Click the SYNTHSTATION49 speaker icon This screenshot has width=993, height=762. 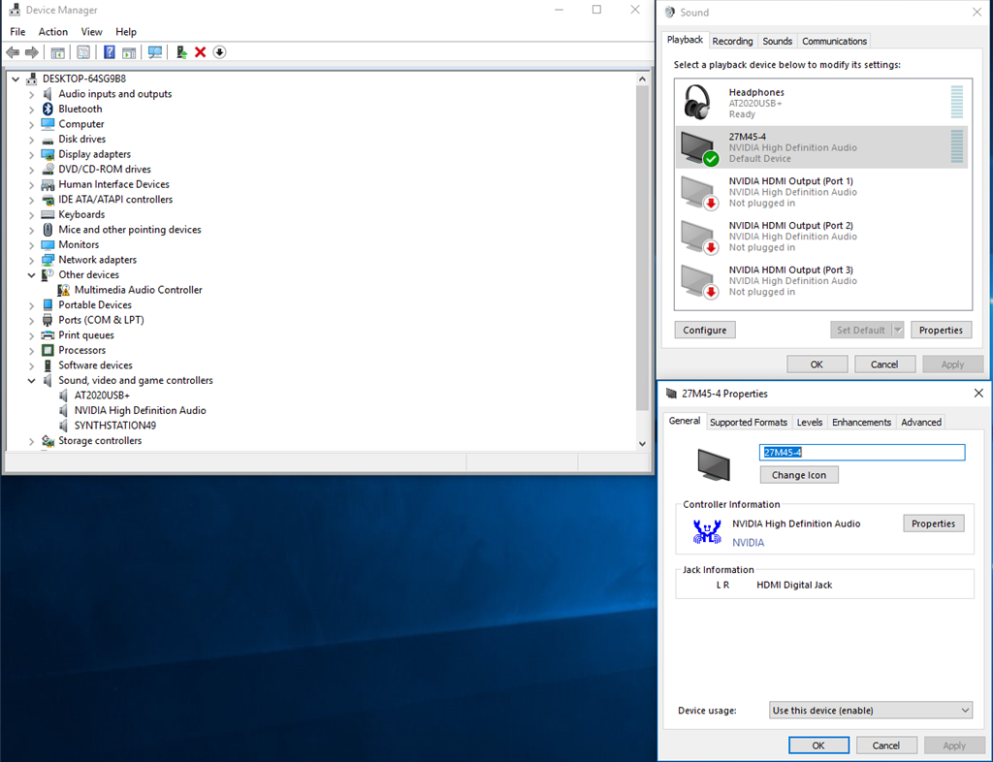point(63,426)
